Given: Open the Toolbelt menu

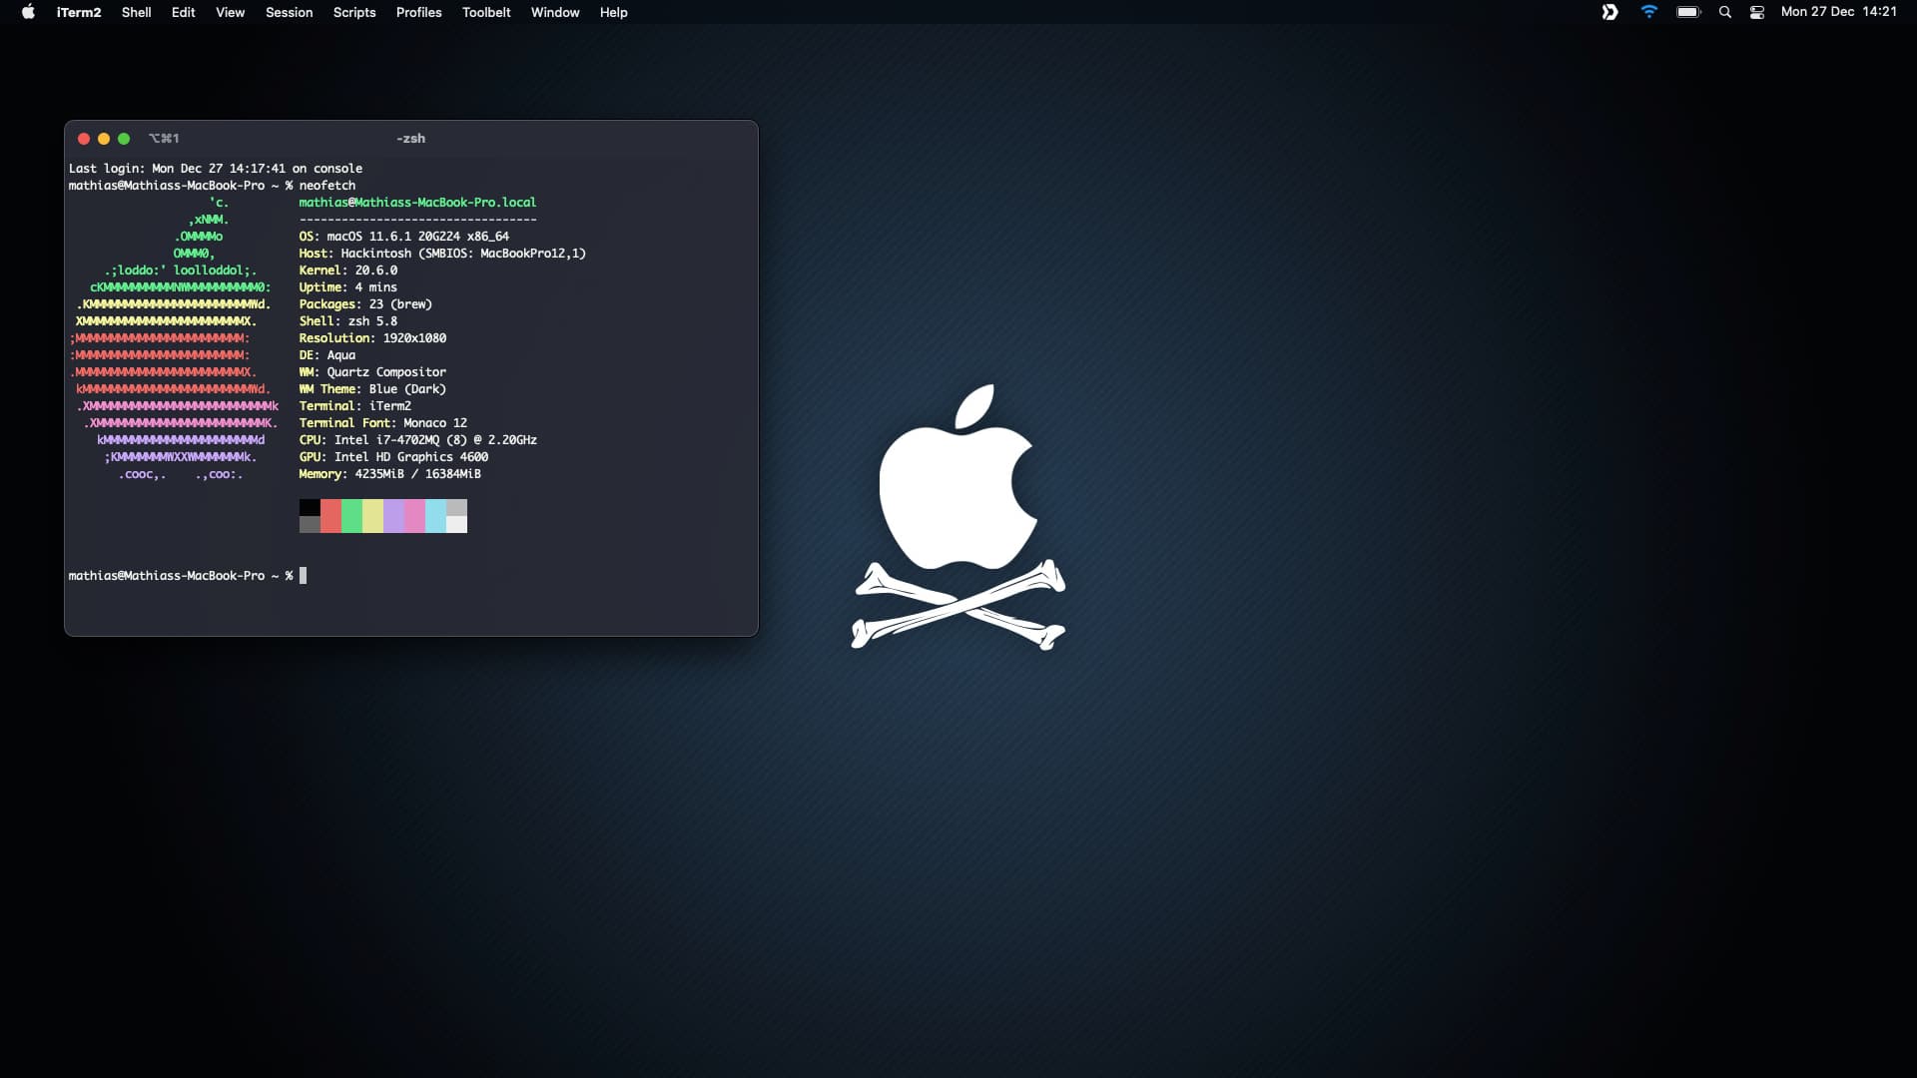Looking at the screenshot, I should pos(486,12).
